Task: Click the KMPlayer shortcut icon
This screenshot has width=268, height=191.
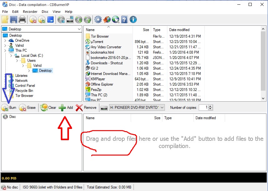Action: click(x=88, y=79)
